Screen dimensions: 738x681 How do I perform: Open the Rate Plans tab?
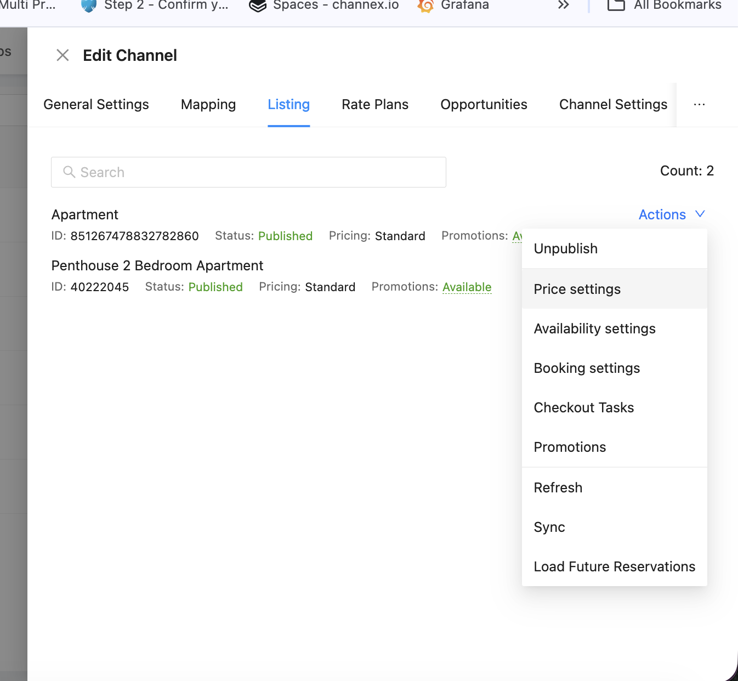pyautogui.click(x=375, y=104)
